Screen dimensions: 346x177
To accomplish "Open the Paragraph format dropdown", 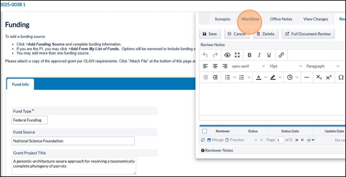I will pos(323,66).
